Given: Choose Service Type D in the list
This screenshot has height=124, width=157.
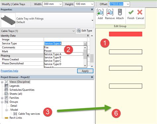Looking at the screenshot, I should tap(53, 64).
